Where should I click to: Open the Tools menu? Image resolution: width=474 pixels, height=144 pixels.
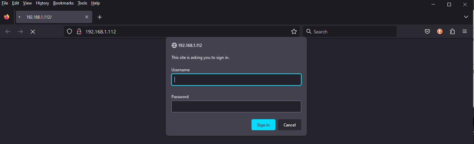82,3
